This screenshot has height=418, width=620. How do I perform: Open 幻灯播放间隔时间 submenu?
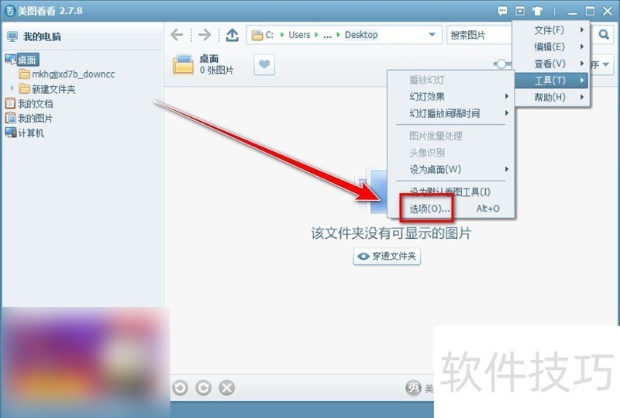[x=451, y=113]
